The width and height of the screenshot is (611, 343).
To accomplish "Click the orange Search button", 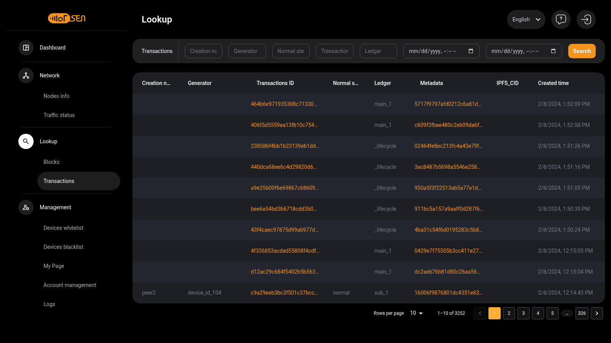I will (x=582, y=51).
